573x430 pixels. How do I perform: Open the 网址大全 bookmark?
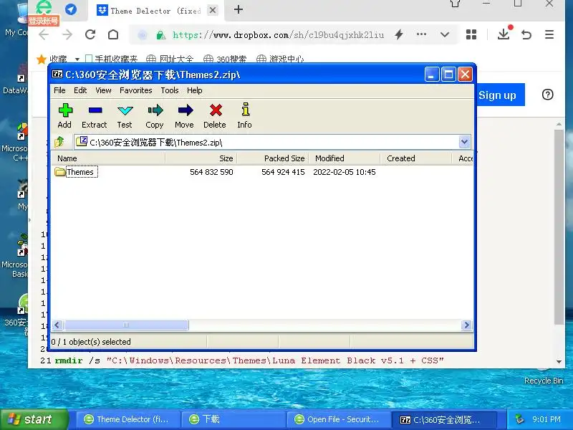pos(170,59)
